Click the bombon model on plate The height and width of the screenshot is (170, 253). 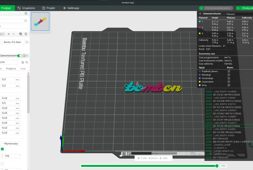coord(153,87)
